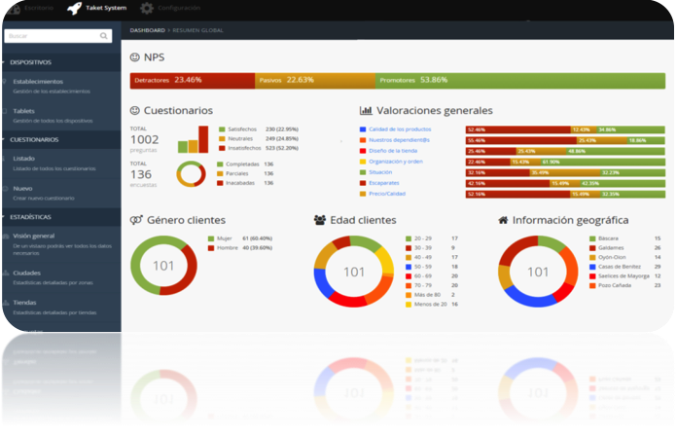Image resolution: width=677 pixels, height=438 pixels.
Task: Click the Taket System rocket icon
Action: coord(75,9)
